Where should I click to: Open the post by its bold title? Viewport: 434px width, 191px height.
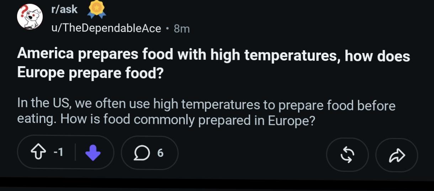pyautogui.click(x=213, y=64)
